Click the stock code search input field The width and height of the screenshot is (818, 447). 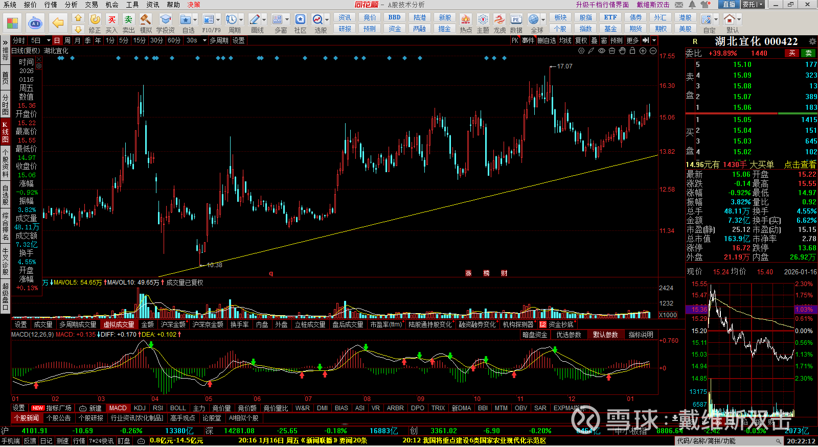(x=726, y=441)
